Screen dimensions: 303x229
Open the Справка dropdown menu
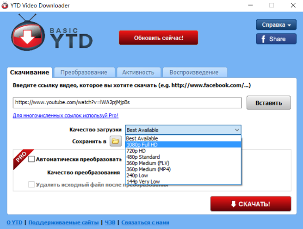[x=276, y=25]
